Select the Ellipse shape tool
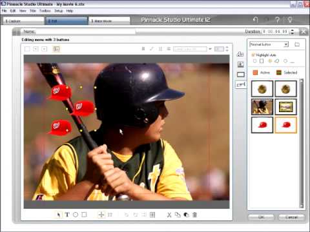This screenshot has height=232, width=310. click(76, 215)
